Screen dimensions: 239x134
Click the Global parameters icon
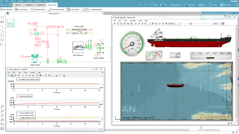click(x=32, y=9)
